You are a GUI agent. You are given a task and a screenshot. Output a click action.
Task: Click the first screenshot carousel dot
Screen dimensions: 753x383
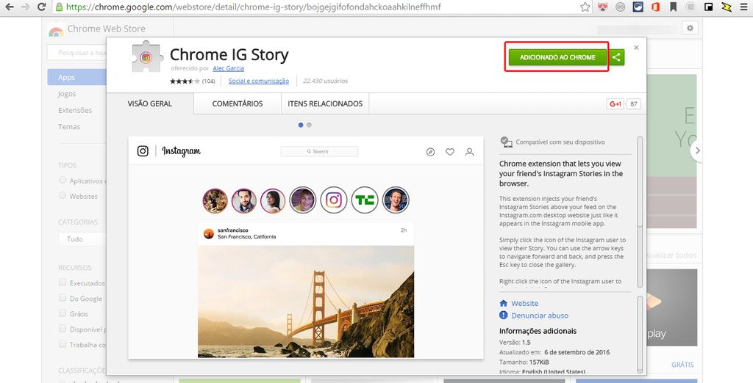tap(301, 125)
